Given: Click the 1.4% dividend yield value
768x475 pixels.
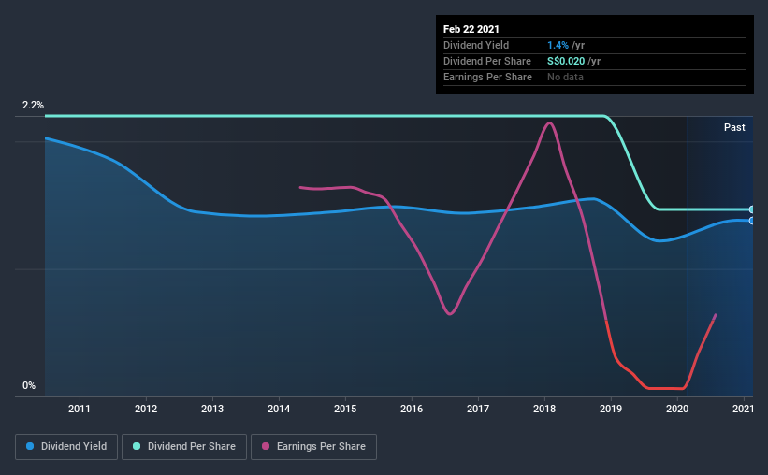Looking at the screenshot, I should 558,45.
